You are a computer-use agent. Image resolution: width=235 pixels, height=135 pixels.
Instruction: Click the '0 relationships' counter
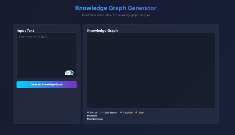click(x=95, y=119)
